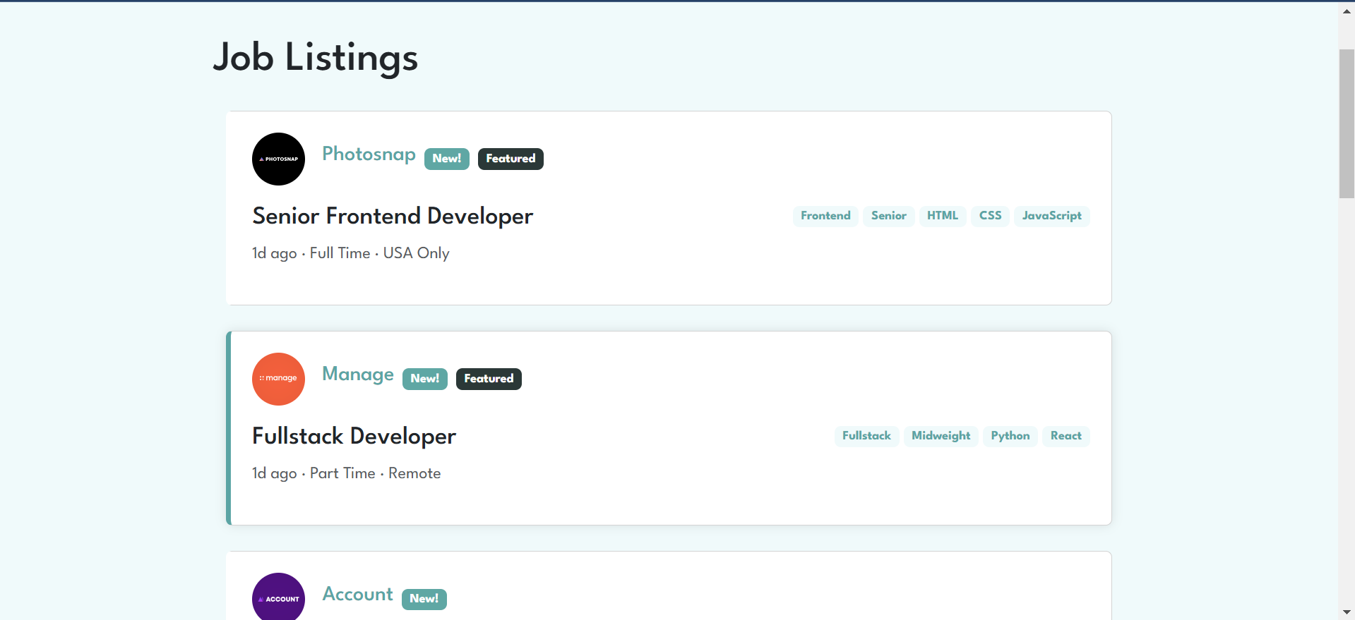Filter by the CSS tag
Viewport: 1355px width, 620px height.
[990, 216]
